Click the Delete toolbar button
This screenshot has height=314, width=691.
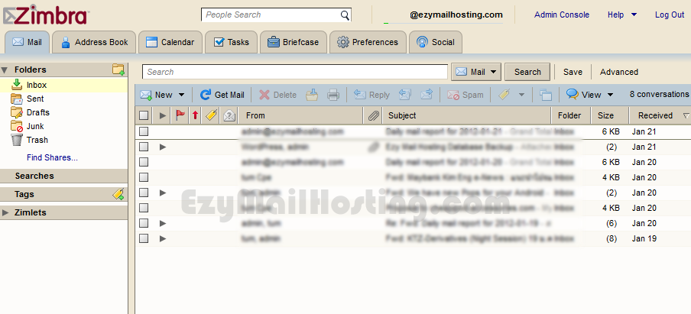pyautogui.click(x=277, y=95)
